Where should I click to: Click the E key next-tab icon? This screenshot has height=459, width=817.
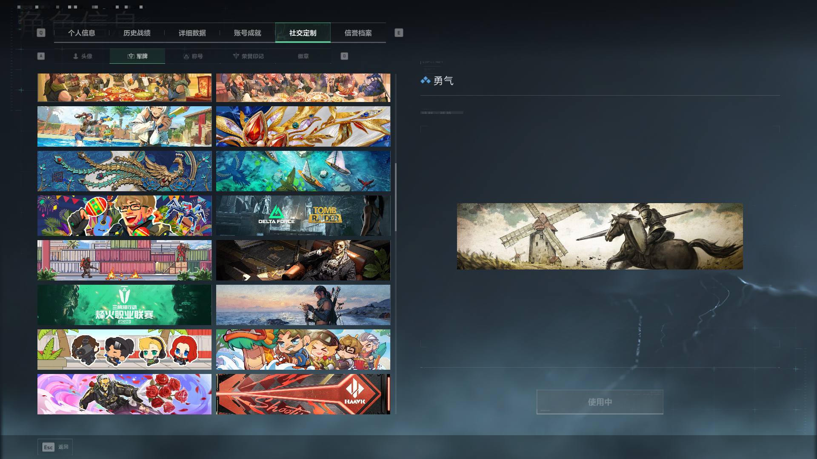[x=399, y=33]
